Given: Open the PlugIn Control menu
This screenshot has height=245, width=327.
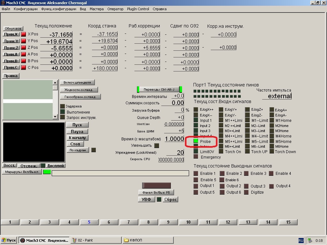Looking at the screenshot, I should 138,9.
